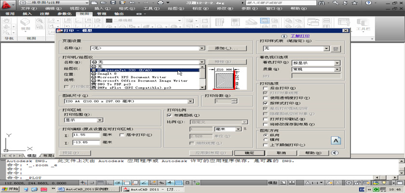Screen dimensions: 405x193
Task: Open the 绘图 Draw menu
Action: pyautogui.click(x=176, y=8)
